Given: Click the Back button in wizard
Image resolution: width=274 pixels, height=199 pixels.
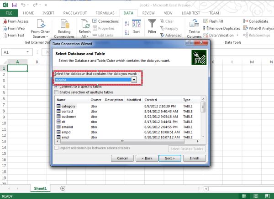Looking at the screenshot, I should point(147,158).
